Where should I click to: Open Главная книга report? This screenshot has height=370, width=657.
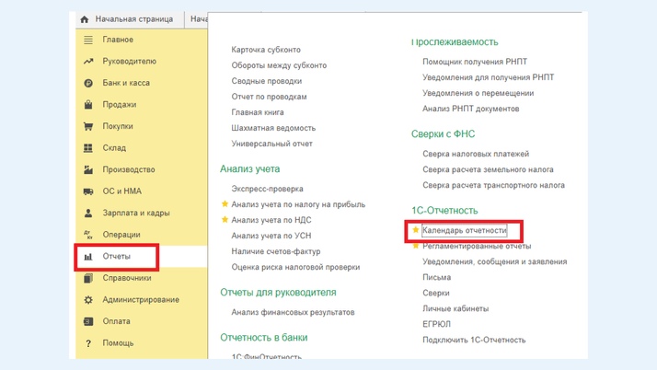(x=258, y=112)
